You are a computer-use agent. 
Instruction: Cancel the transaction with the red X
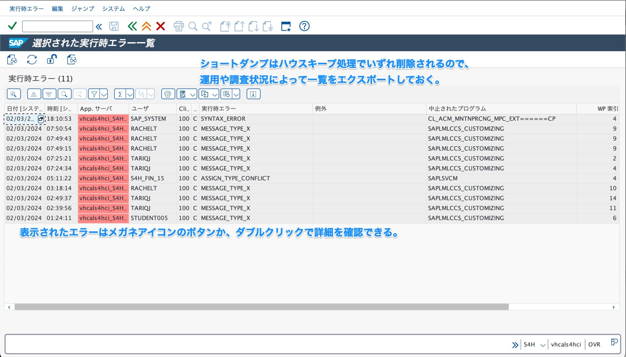160,26
